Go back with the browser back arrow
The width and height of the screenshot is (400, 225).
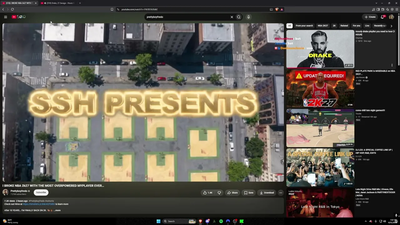[x=3, y=9]
